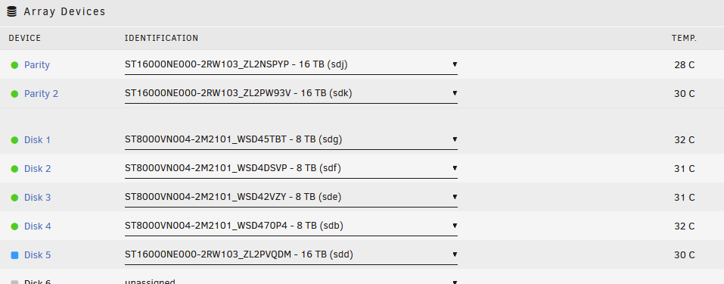This screenshot has height=284, width=724.
Task: Expand Disk 5 drive dropdown showing sdd
Action: pyautogui.click(x=291, y=255)
